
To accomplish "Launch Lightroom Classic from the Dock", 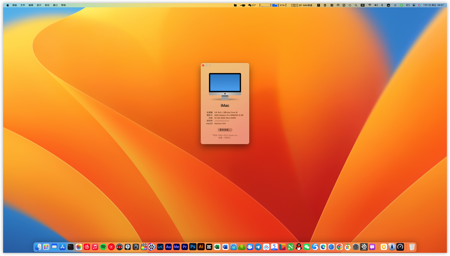I will pos(160,247).
